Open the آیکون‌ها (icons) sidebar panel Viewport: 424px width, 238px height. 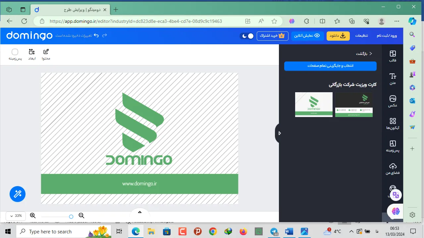click(393, 124)
